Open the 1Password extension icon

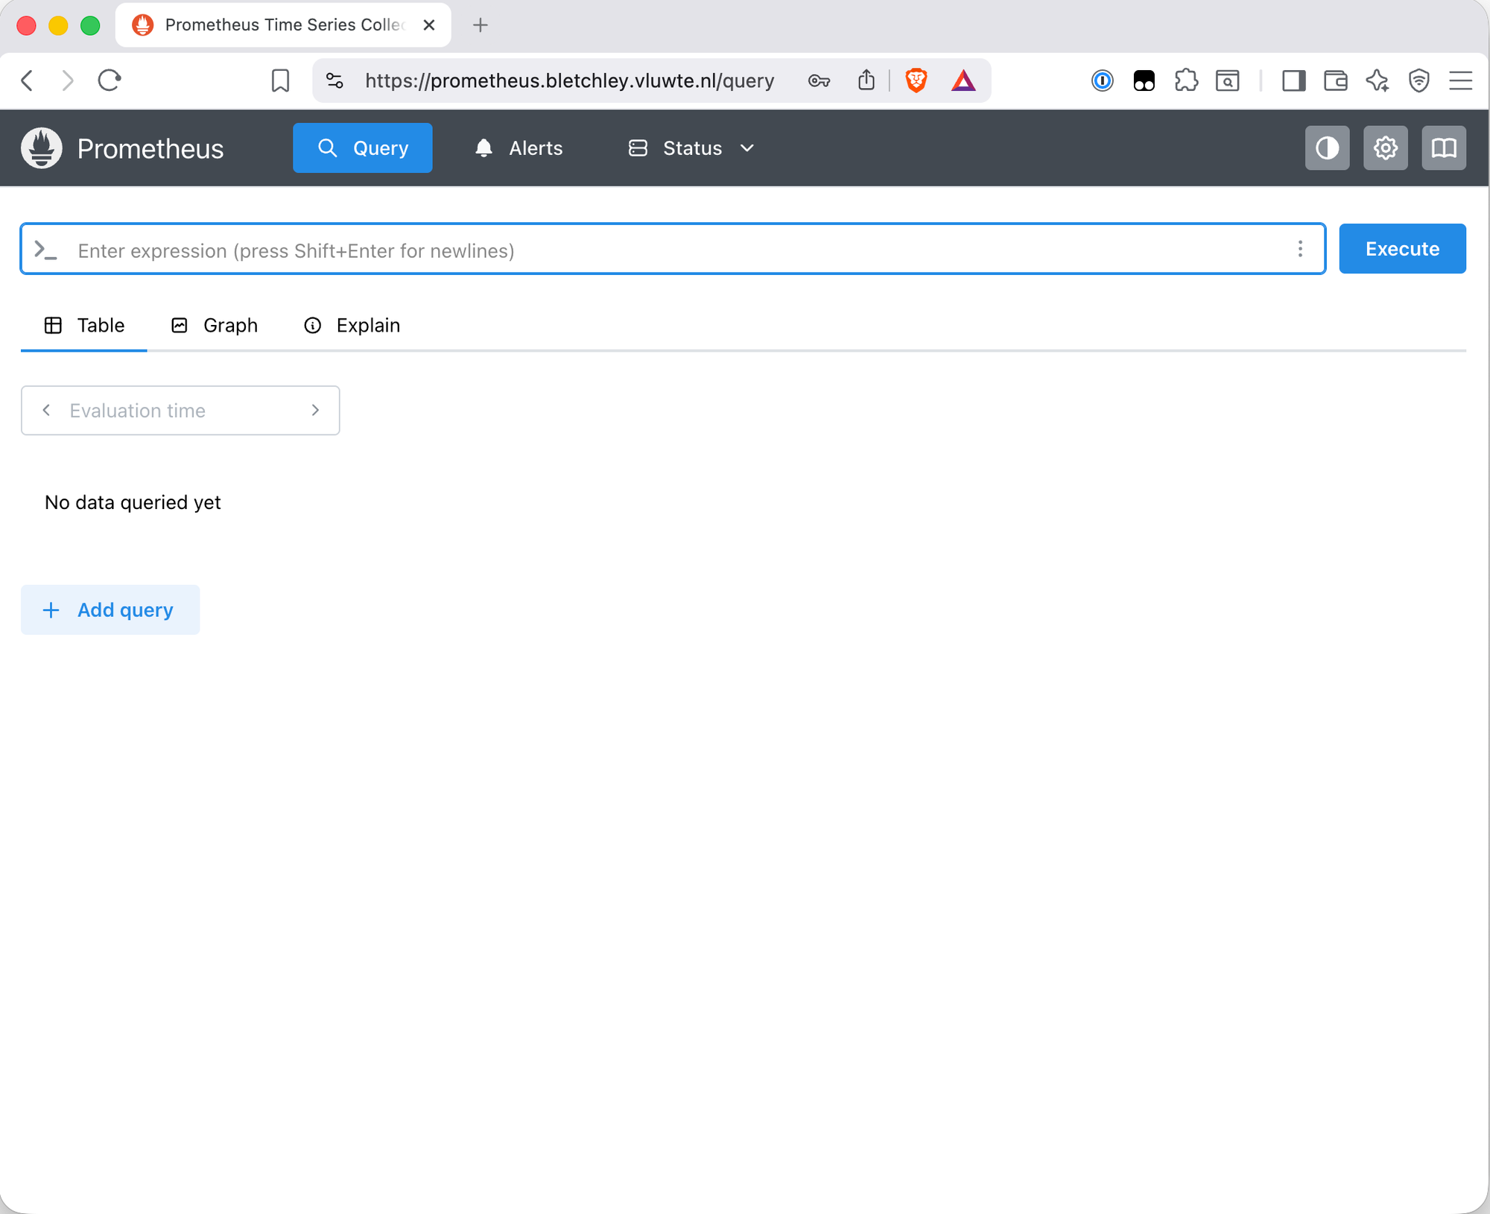coord(1102,80)
